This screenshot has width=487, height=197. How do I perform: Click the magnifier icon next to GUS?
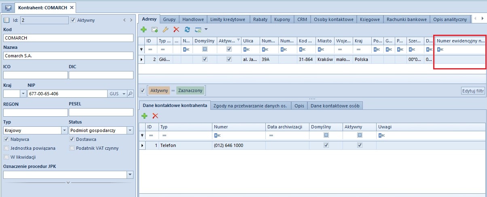pyautogui.click(x=130, y=94)
